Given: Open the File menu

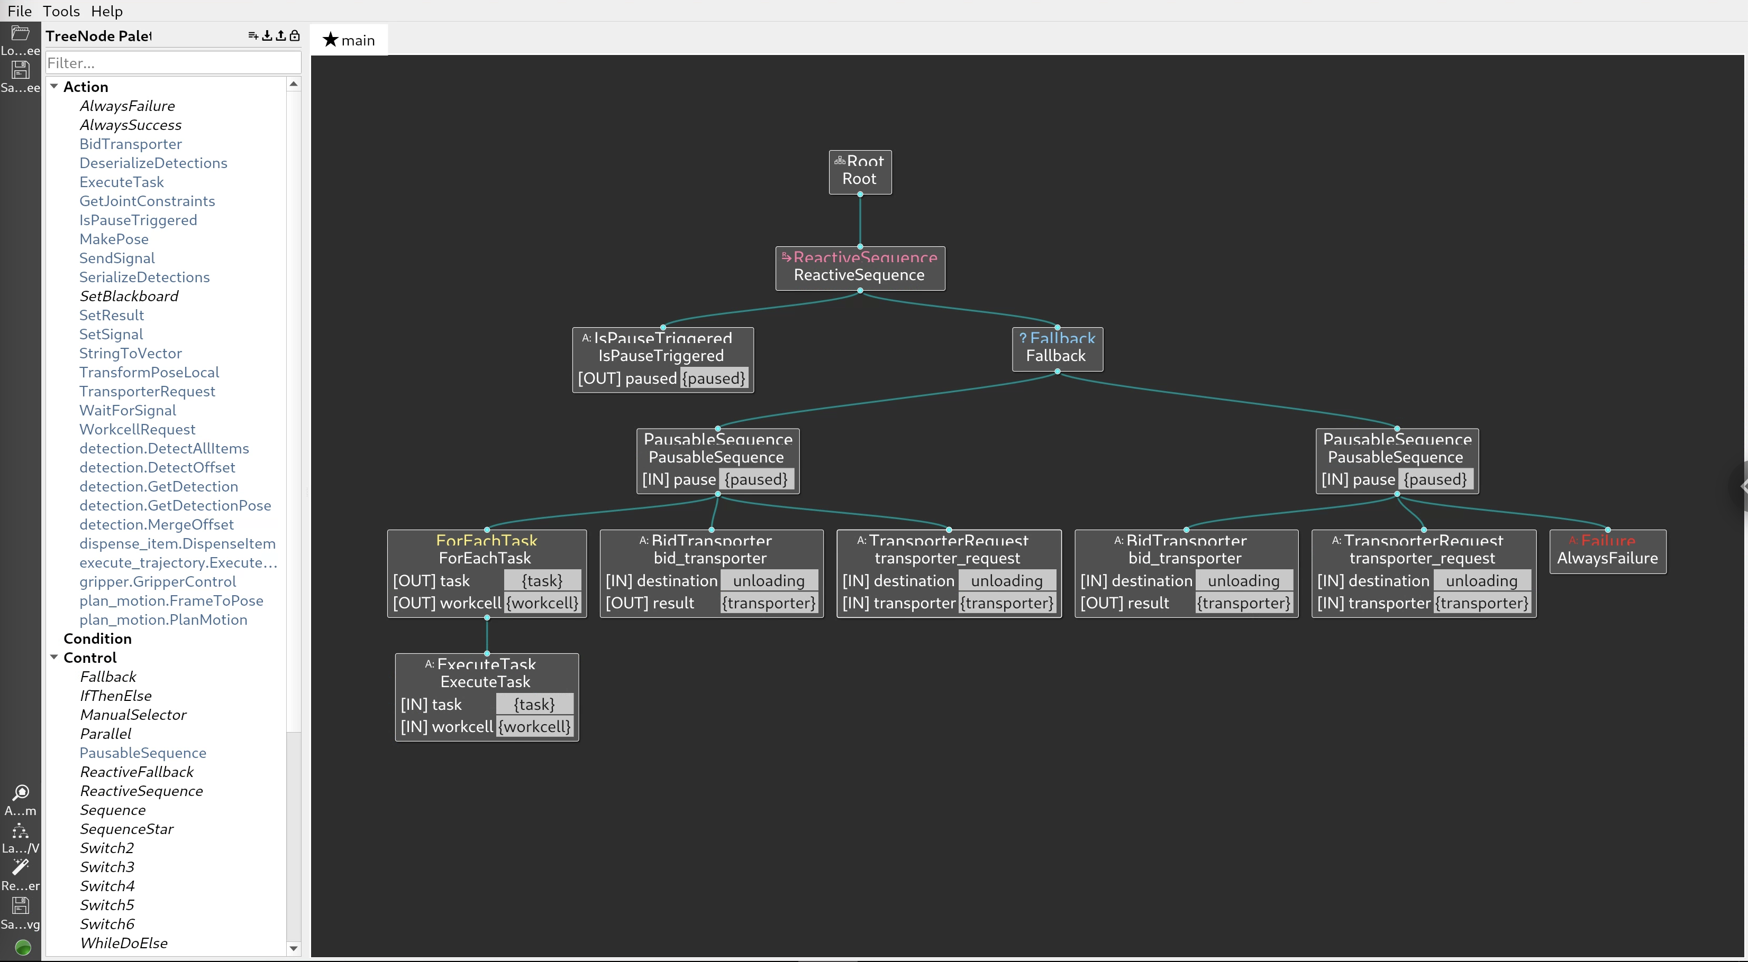Looking at the screenshot, I should 19,11.
